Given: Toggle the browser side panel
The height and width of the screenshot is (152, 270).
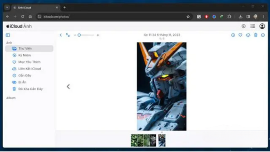Looking at the screenshot, I should click(x=248, y=16).
